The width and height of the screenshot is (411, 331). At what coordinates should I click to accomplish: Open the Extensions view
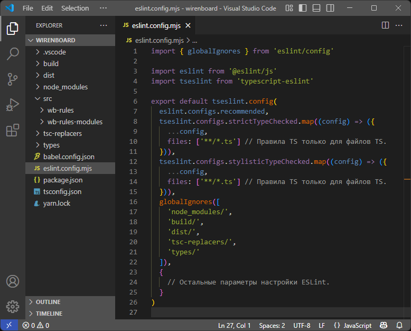(x=13, y=130)
